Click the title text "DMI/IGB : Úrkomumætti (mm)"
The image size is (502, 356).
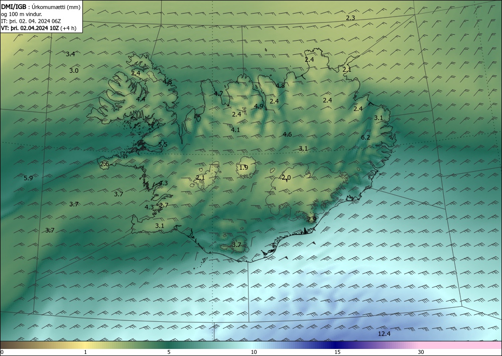click(41, 7)
